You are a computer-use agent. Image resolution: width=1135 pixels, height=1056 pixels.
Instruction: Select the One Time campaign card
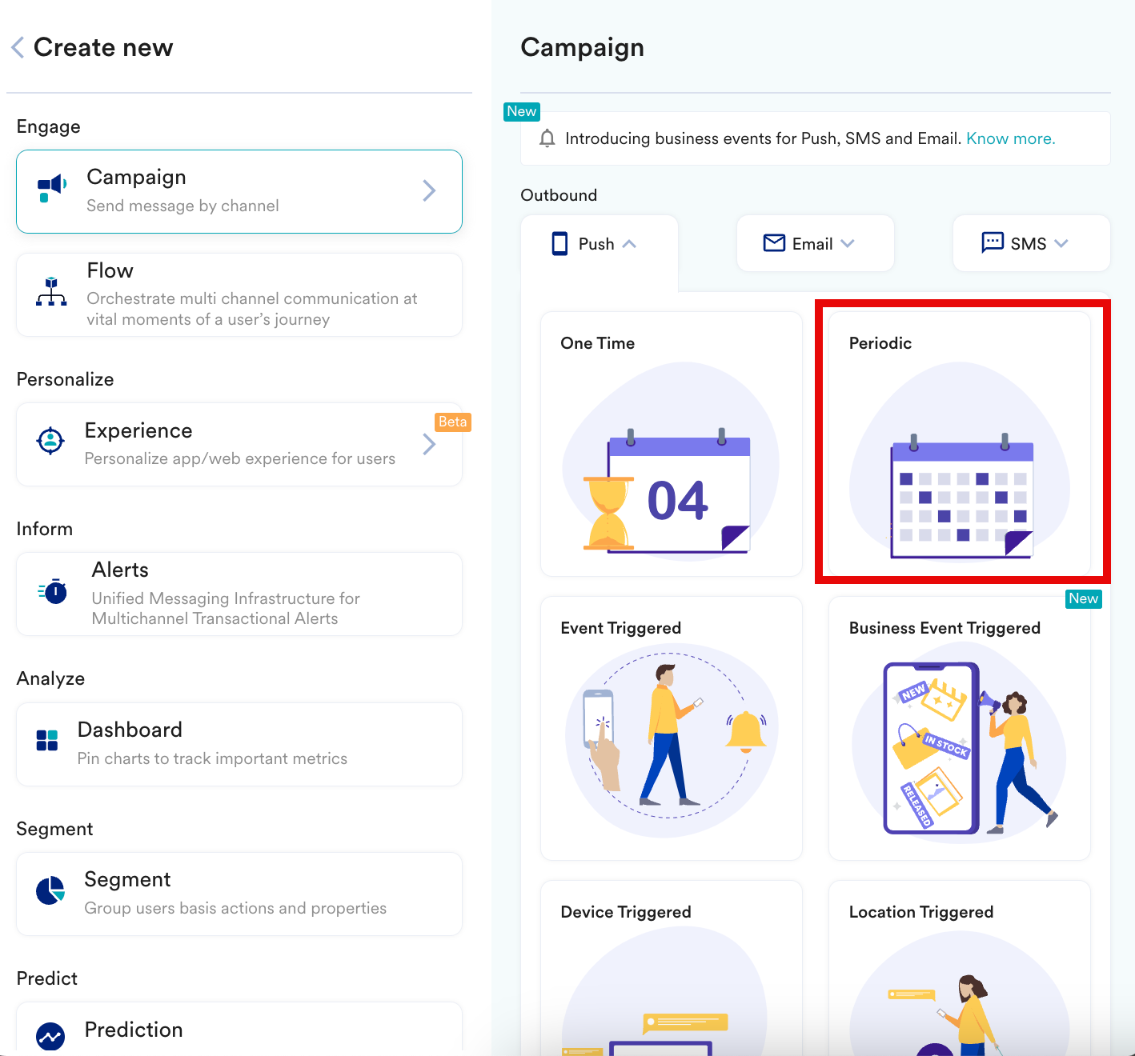point(672,444)
